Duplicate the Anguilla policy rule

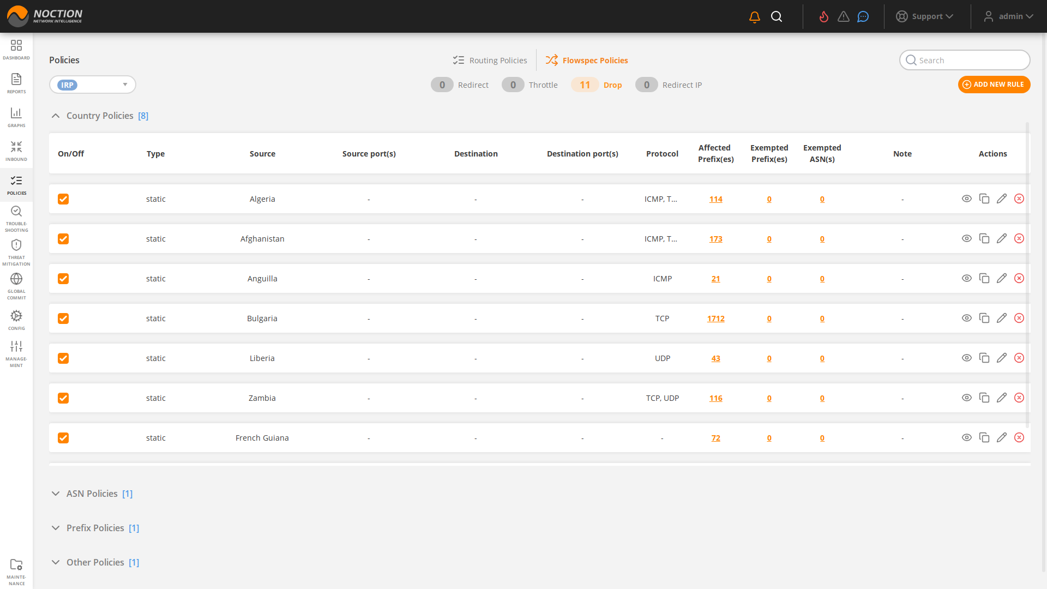[x=984, y=278]
